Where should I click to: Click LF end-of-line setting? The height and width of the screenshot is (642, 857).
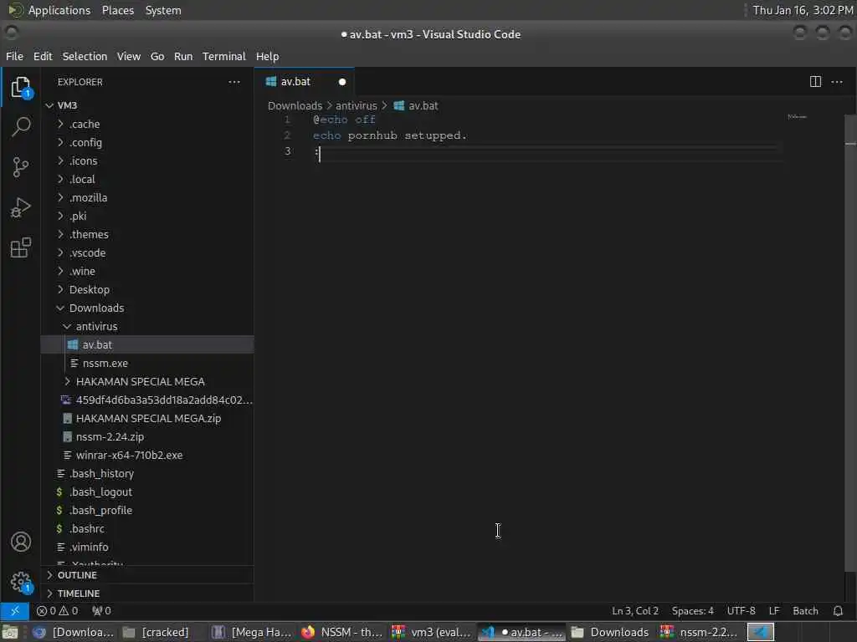coord(774,611)
